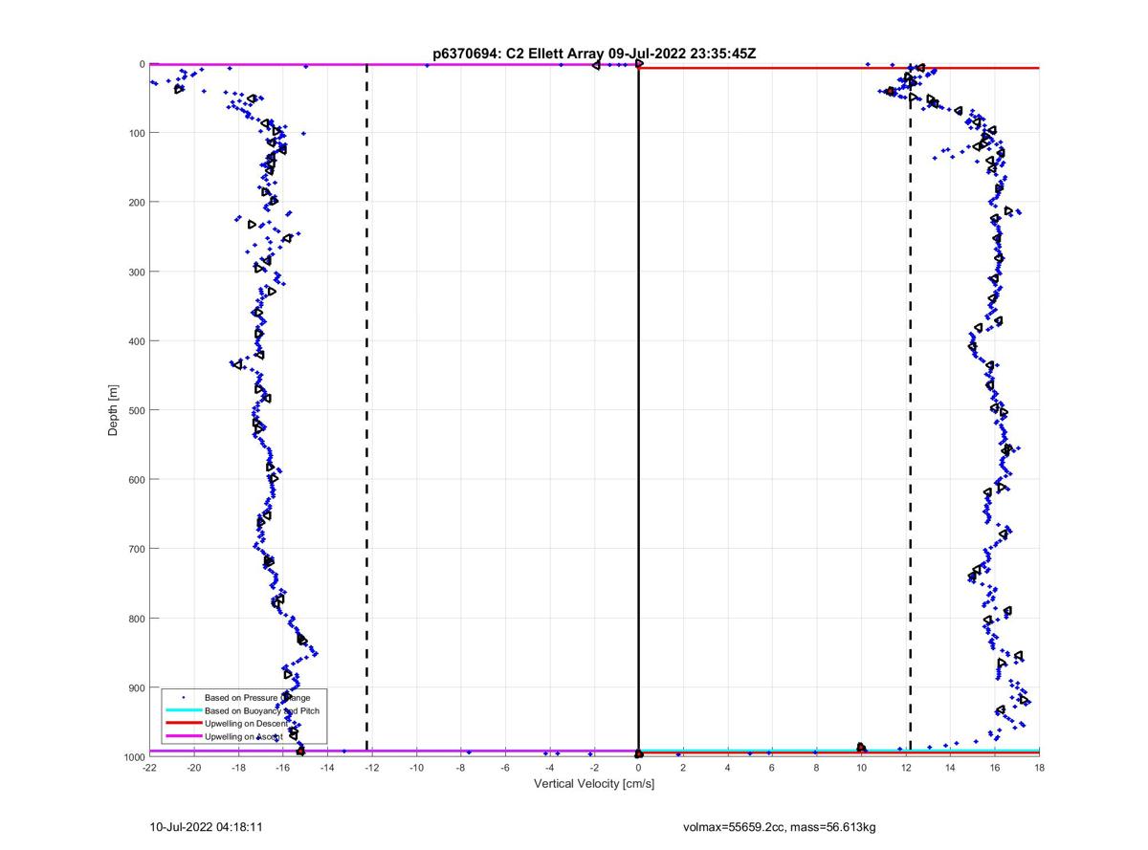The width and height of the screenshot is (1148, 850).
Task: Click legend entry 'Upwelling on Descent'
Action: pyautogui.click(x=246, y=724)
